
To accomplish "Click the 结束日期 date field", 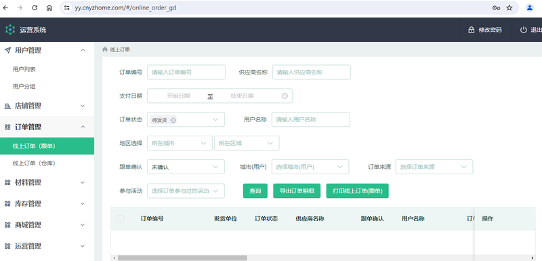I will [242, 96].
